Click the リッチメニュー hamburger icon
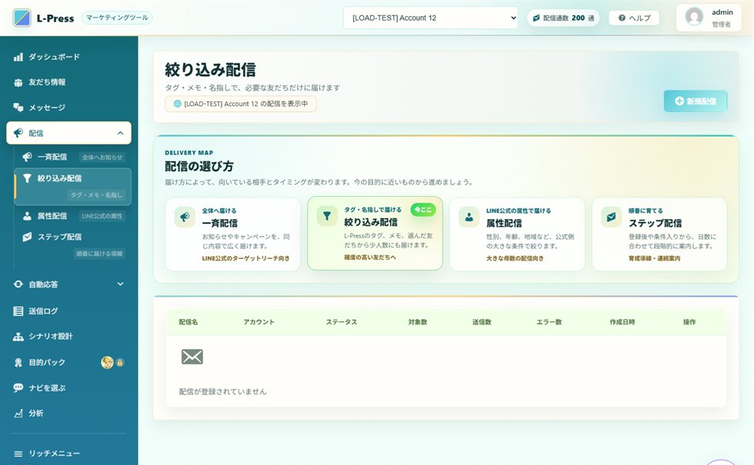Viewport: 754px width, 465px height. pyautogui.click(x=18, y=453)
